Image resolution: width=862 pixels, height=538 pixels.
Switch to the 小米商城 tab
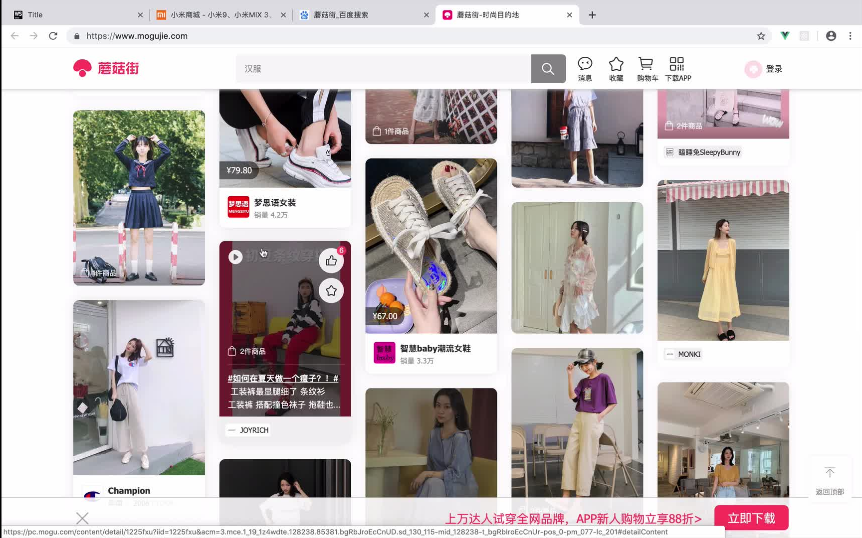221,15
